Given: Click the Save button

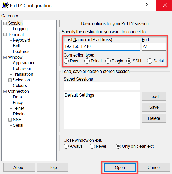Looking at the screenshot, I should (x=154, y=107).
